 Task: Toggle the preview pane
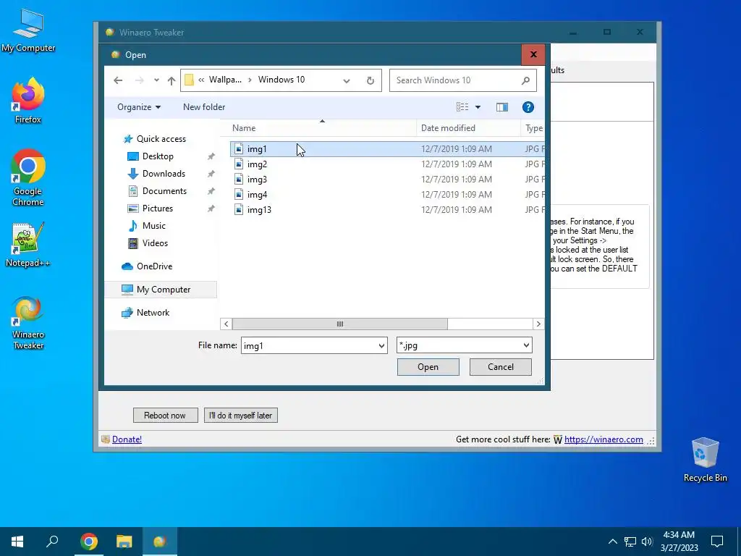point(502,107)
